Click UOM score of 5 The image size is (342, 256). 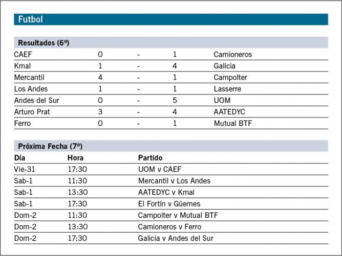coord(174,100)
